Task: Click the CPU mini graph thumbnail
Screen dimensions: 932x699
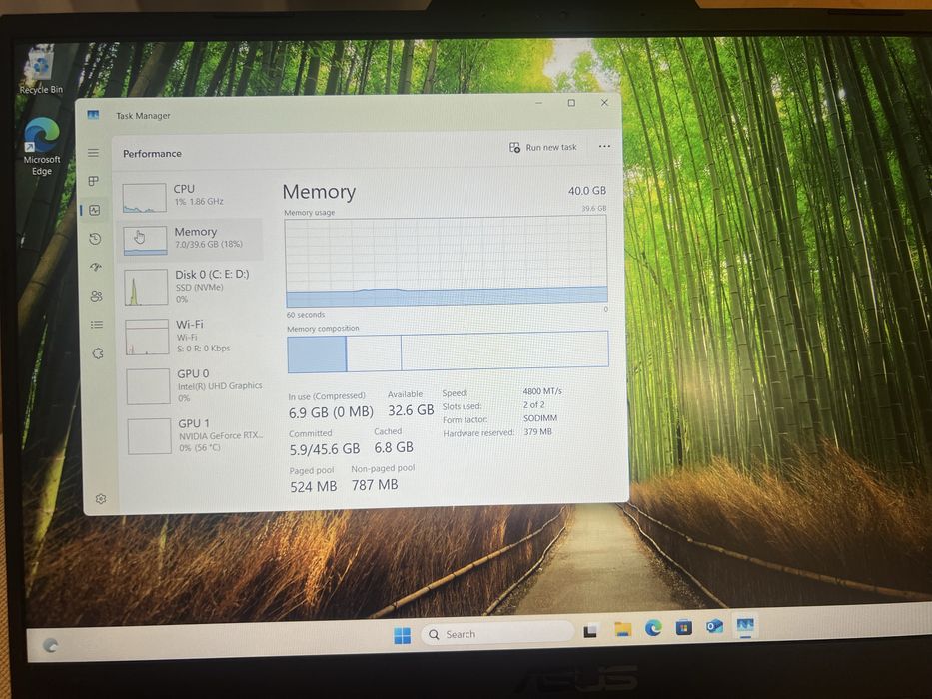Action: [145, 198]
